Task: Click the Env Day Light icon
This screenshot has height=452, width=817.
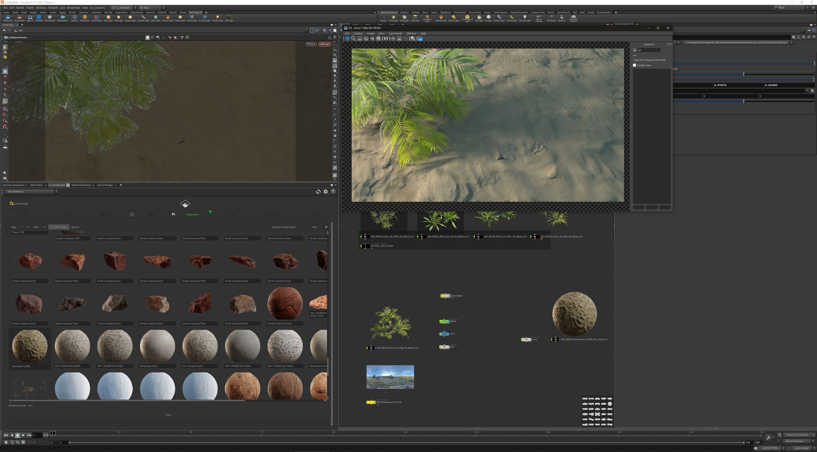Action: pos(205,18)
